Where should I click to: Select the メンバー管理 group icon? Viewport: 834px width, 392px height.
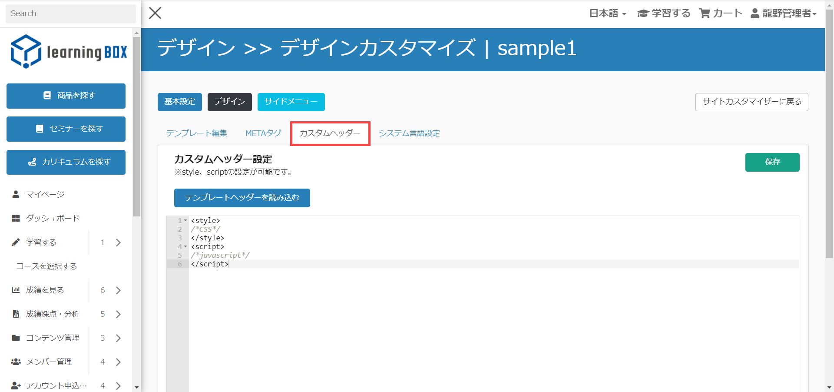(16, 362)
